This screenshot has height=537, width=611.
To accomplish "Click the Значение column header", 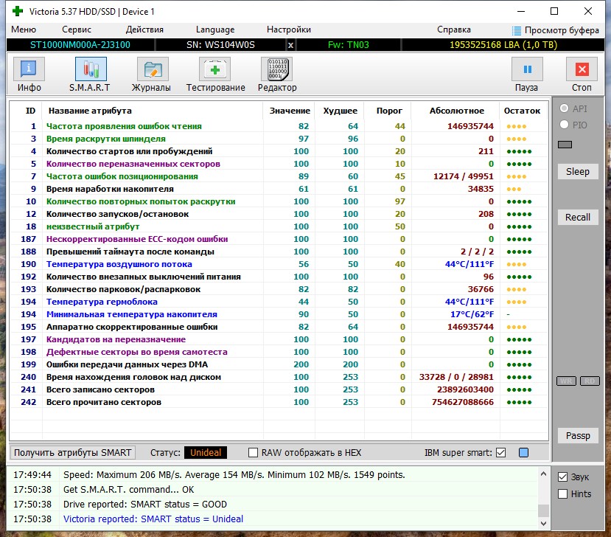I will pyautogui.click(x=290, y=111).
